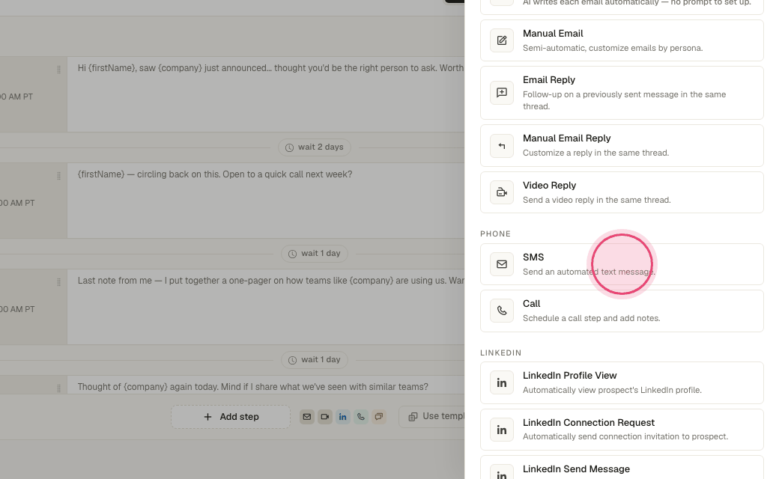Choose the Video Reply step
Viewport: 779px width, 479px height.
click(x=622, y=192)
